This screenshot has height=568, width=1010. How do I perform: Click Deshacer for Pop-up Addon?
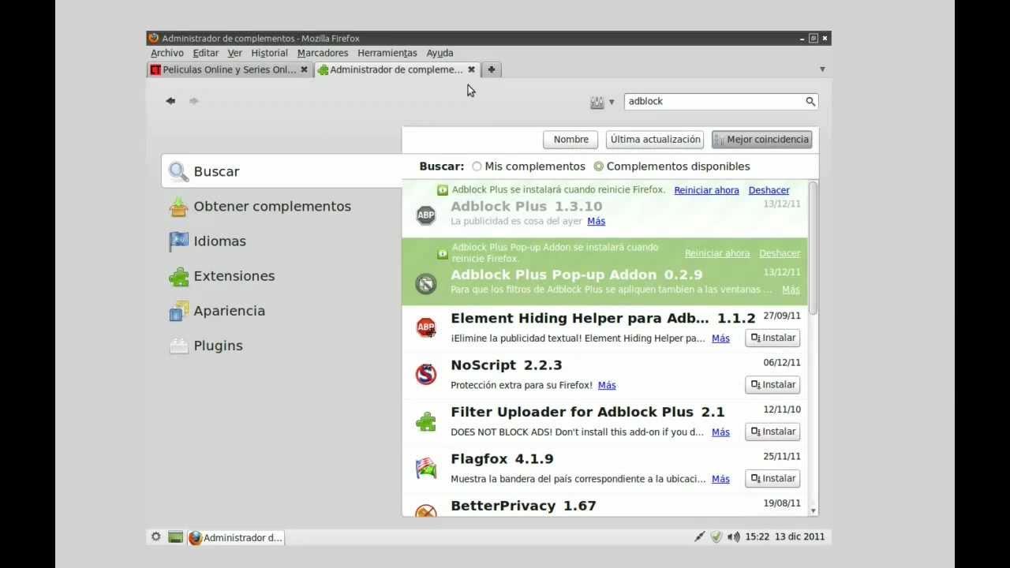(780, 253)
